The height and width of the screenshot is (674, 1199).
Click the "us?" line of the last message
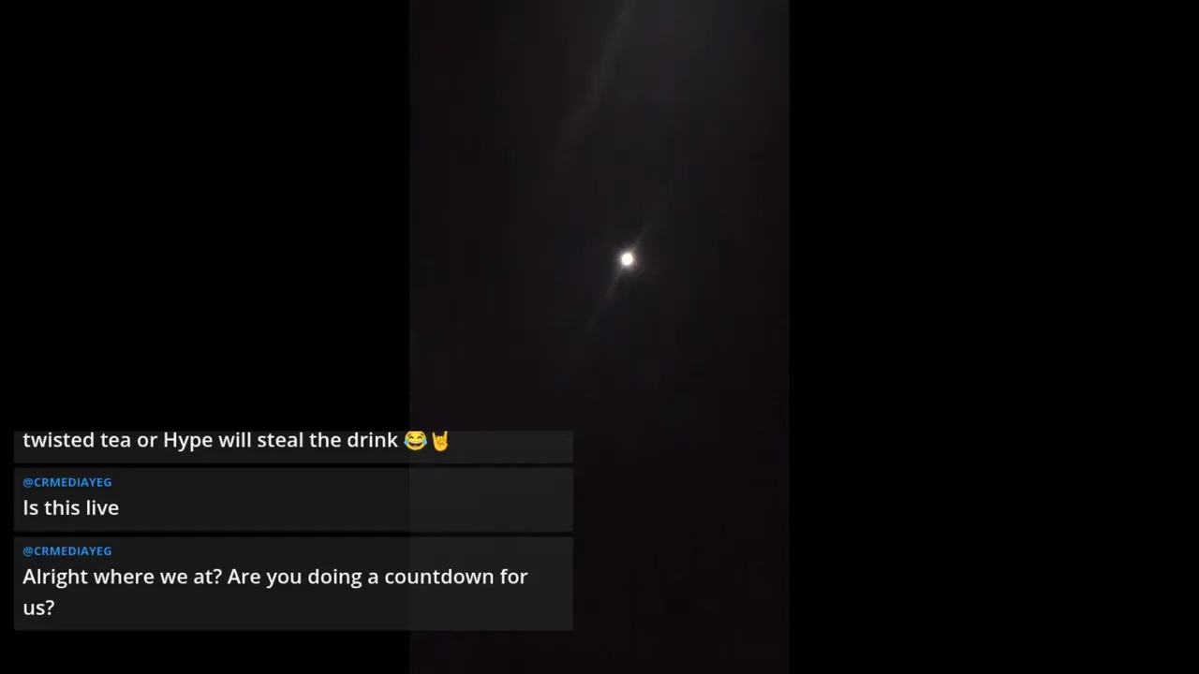tap(38, 608)
